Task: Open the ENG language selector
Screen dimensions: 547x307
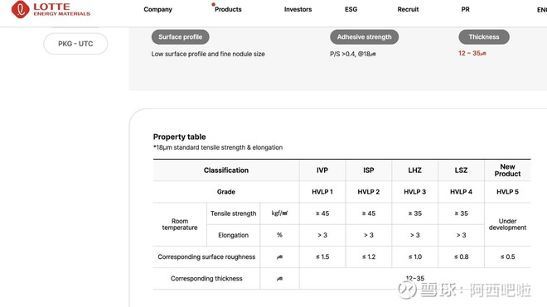Action: tap(542, 10)
